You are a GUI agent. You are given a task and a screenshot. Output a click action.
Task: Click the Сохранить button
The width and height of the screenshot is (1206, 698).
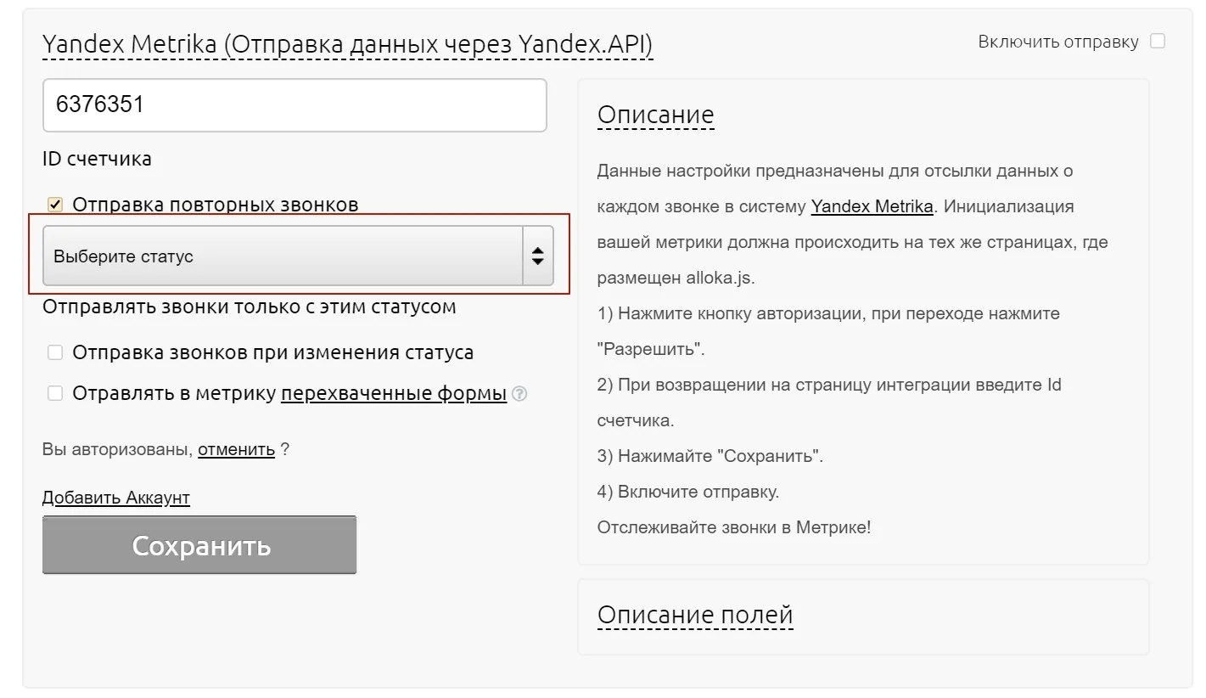coord(199,544)
